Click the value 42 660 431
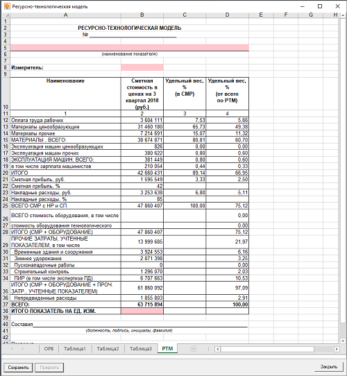This screenshot has width=347, height=376. 142,173
